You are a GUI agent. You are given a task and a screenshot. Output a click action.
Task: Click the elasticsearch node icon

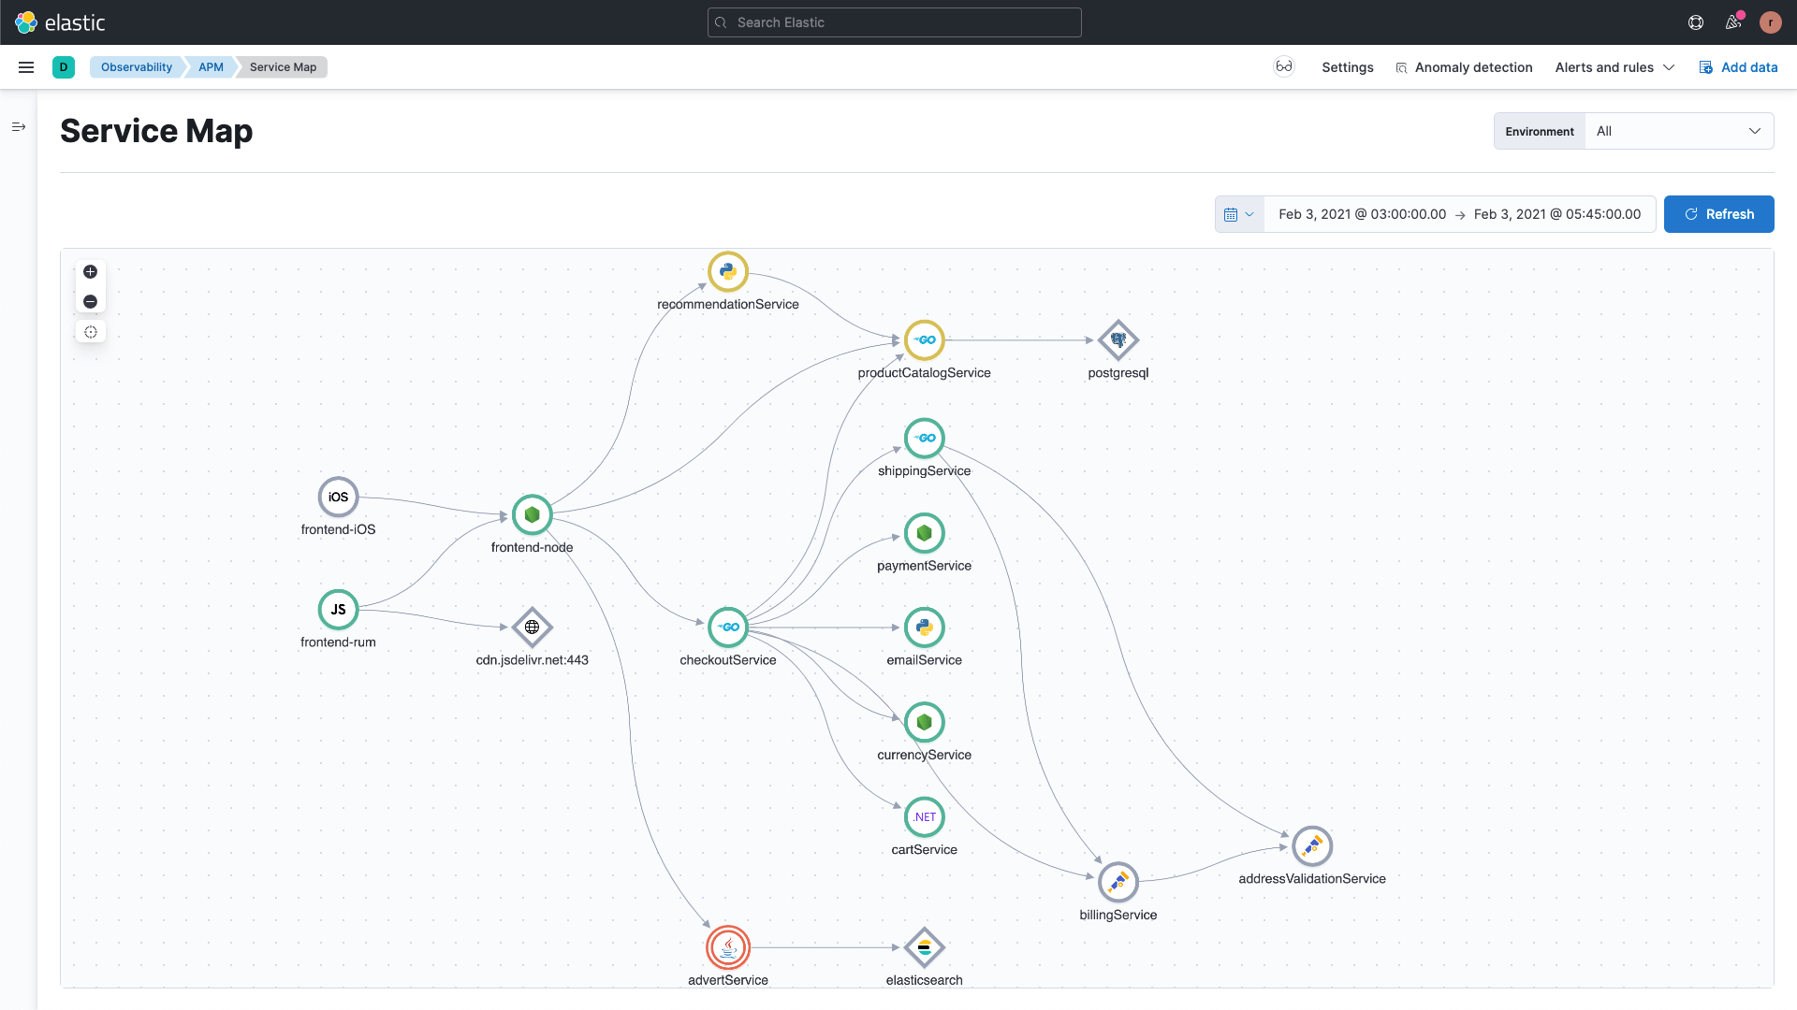coord(924,947)
